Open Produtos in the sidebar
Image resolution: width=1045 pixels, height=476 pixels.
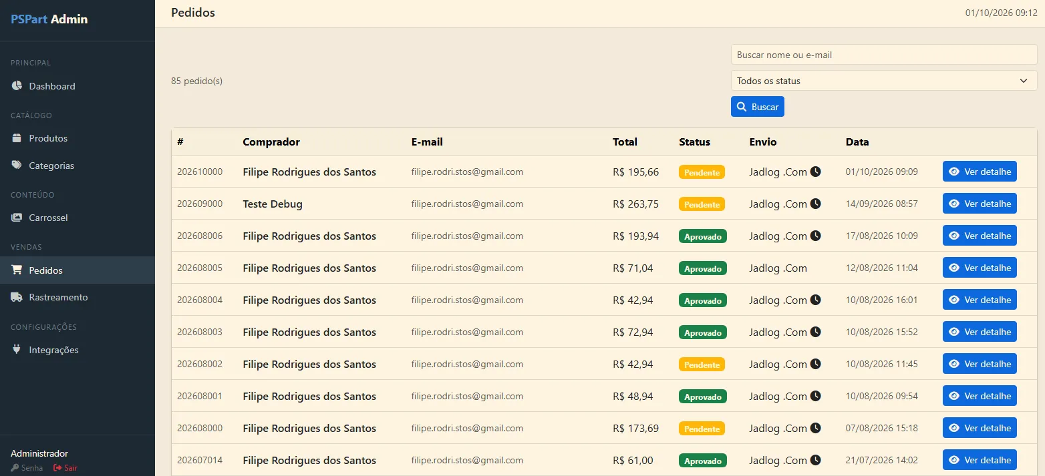point(78,138)
